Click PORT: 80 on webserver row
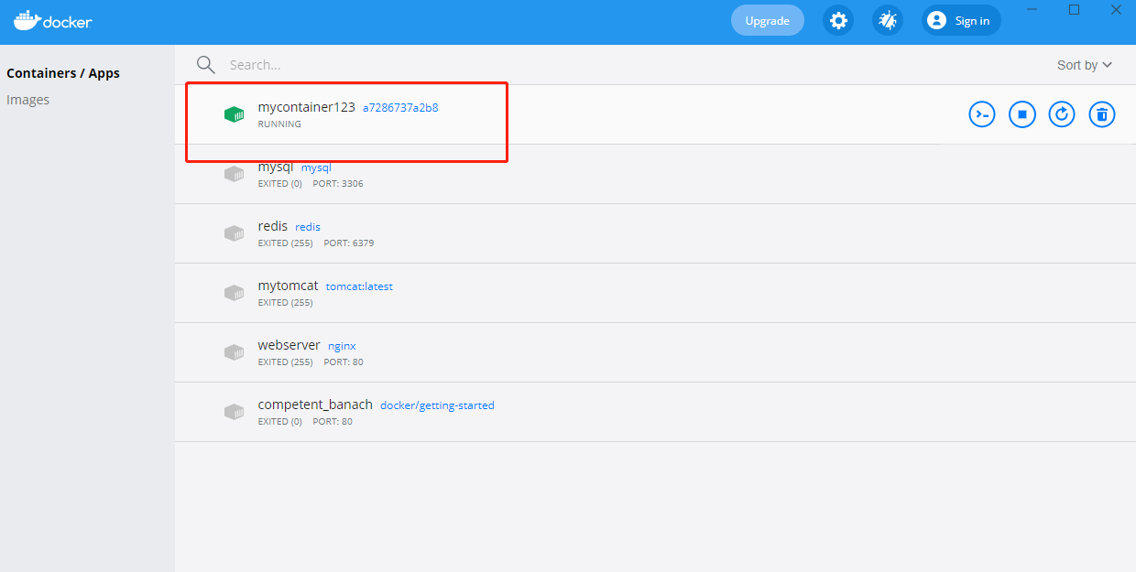 coord(344,362)
